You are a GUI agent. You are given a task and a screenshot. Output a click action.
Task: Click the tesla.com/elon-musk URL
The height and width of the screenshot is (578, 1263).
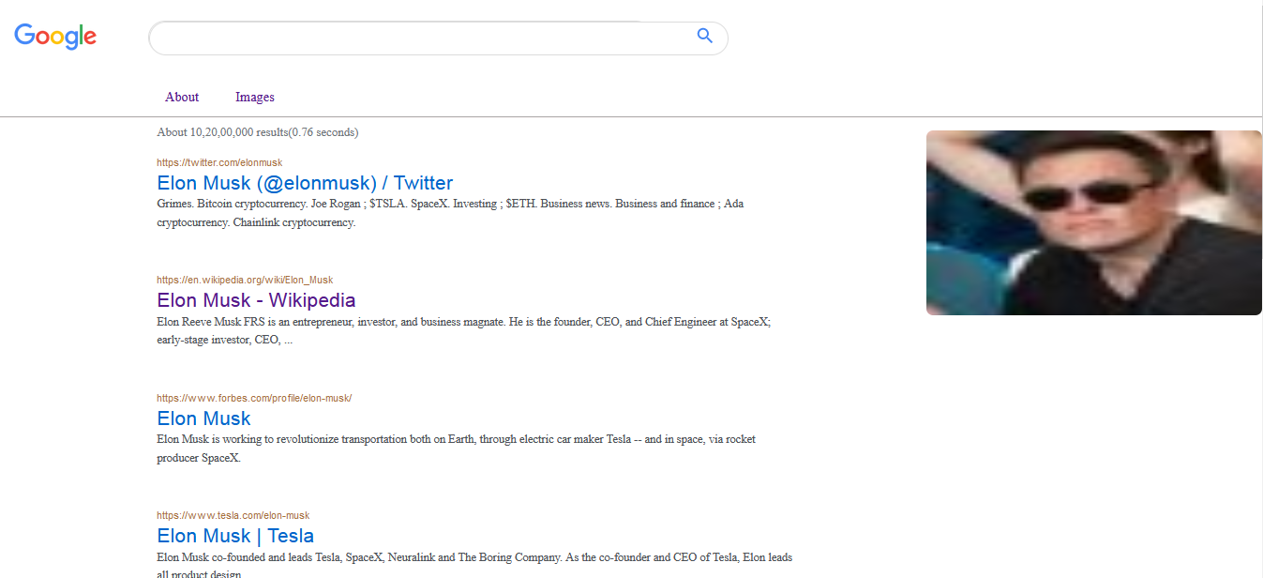pos(233,515)
